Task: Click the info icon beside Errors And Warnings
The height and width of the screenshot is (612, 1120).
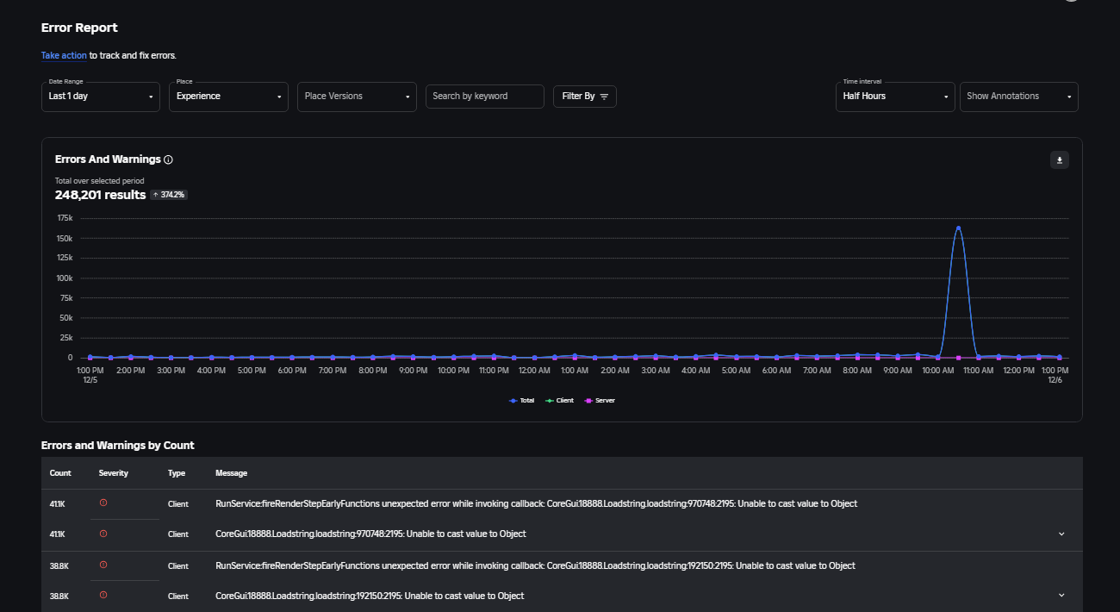Action: [x=169, y=159]
